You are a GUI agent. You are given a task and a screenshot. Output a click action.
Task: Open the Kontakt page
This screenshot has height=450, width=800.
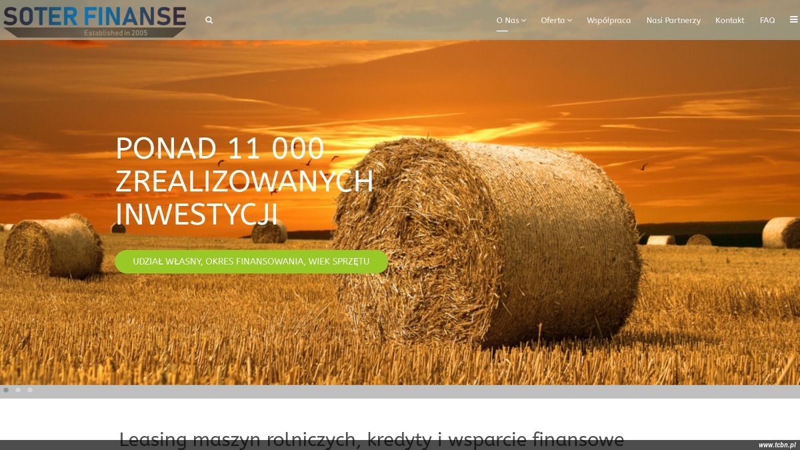pyautogui.click(x=729, y=20)
